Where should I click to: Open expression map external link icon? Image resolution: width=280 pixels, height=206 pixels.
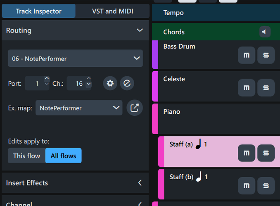[134, 108]
